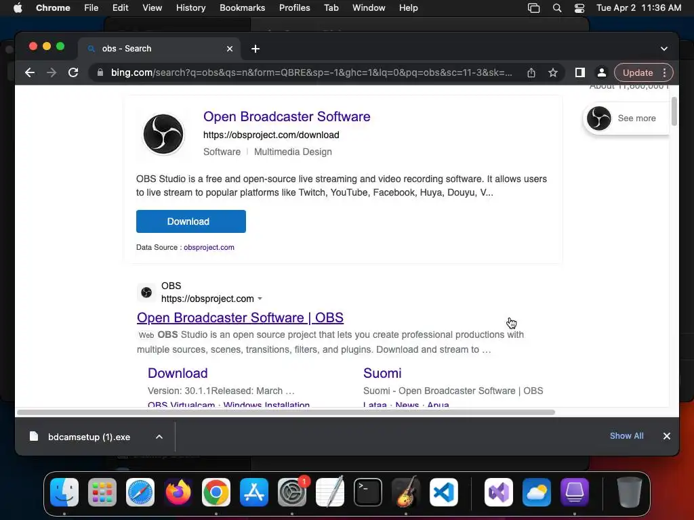
Task: Open Visual Studio from the dock
Action: point(499,492)
